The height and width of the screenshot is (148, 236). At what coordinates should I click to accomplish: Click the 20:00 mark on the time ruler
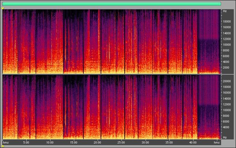[x=98, y=142]
